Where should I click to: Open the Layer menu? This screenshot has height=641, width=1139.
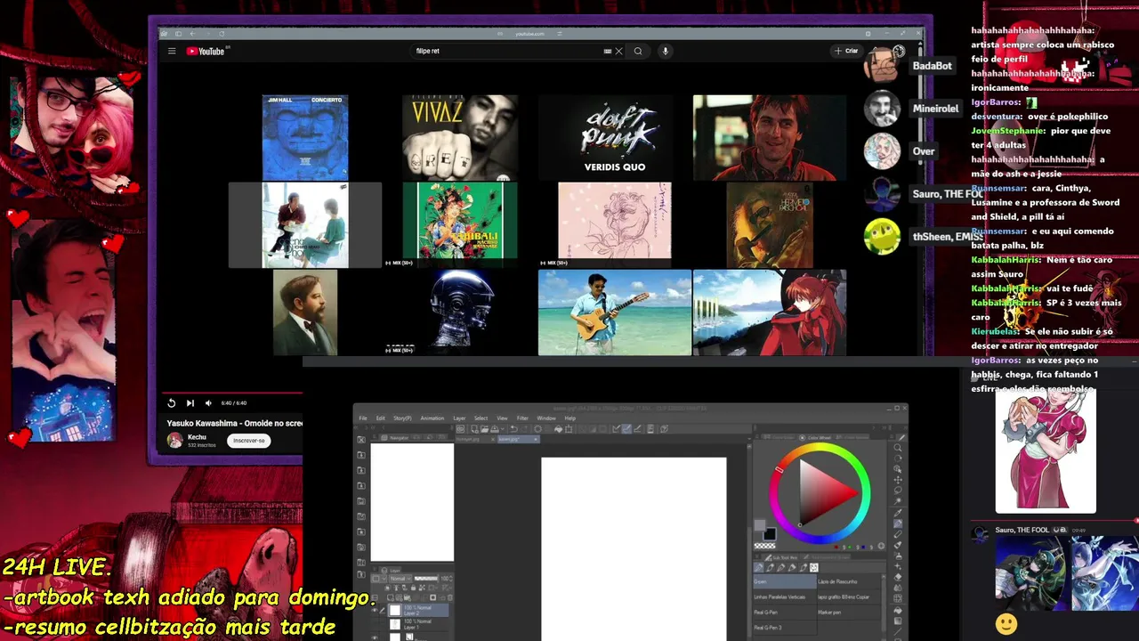[x=459, y=418]
